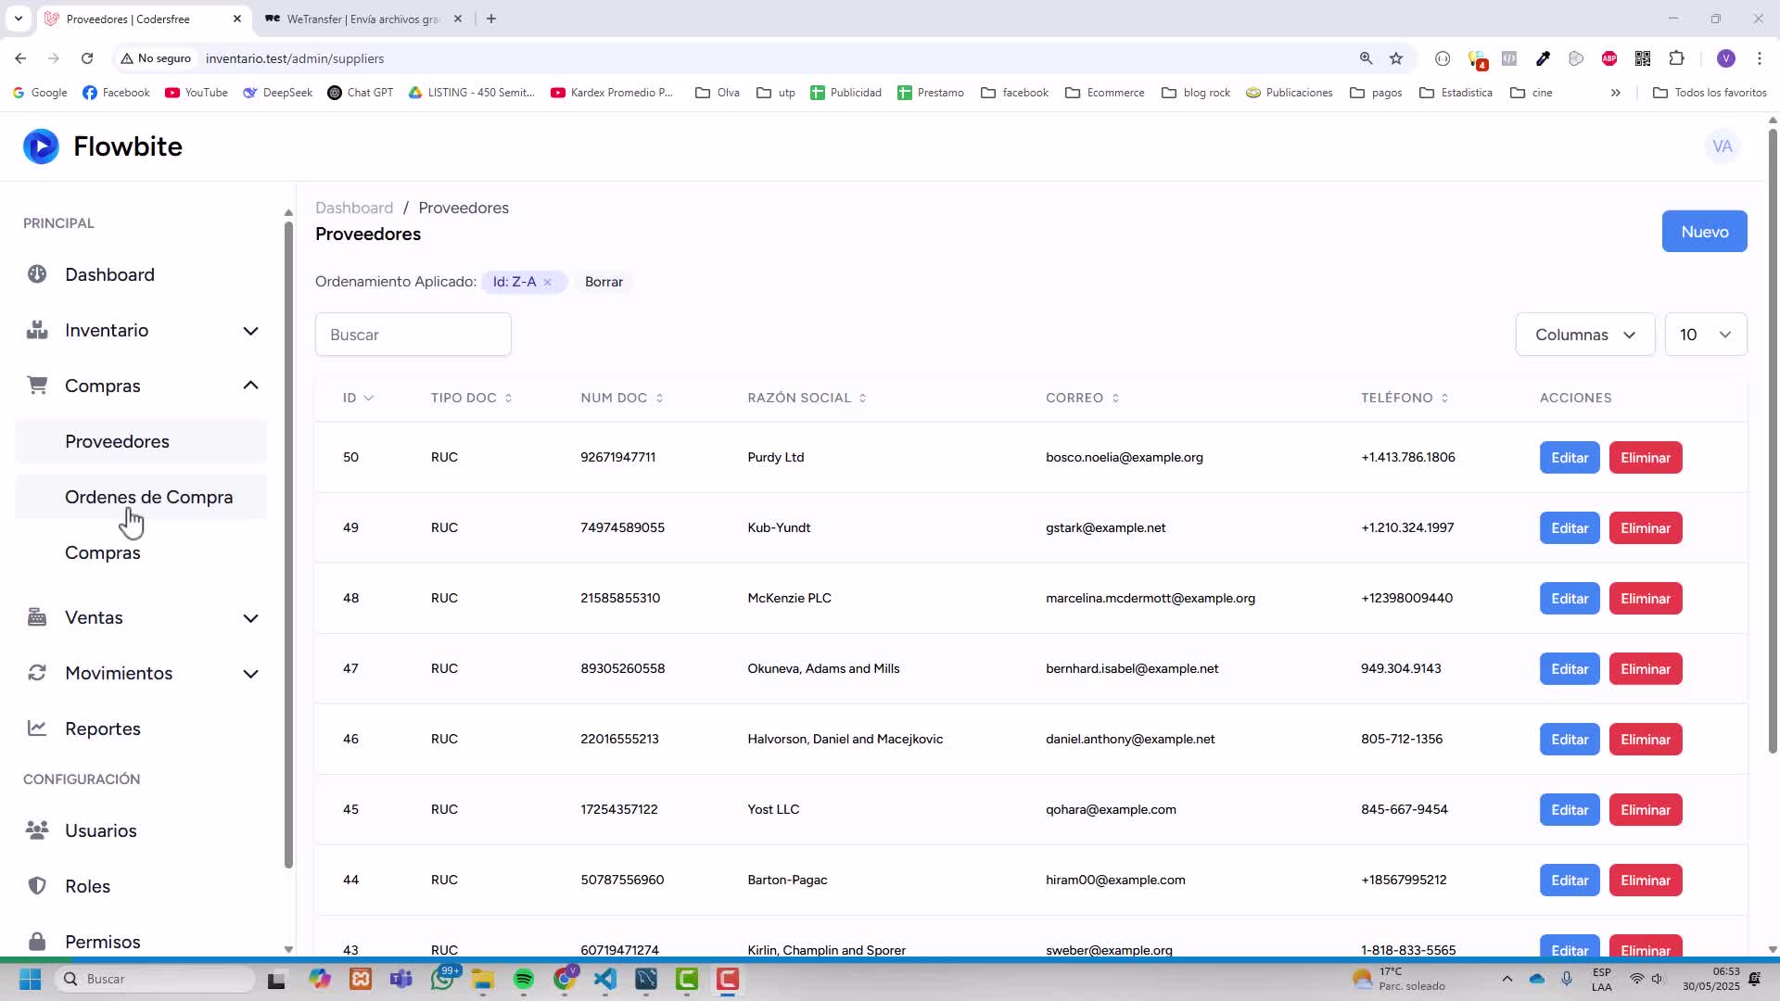Edit the Purdy Ltd supplier

point(1570,458)
